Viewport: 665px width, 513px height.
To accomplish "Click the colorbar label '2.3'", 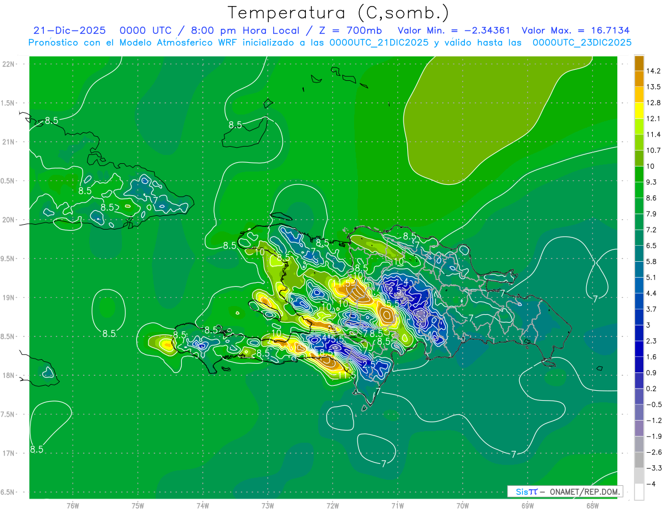I will click(x=651, y=341).
